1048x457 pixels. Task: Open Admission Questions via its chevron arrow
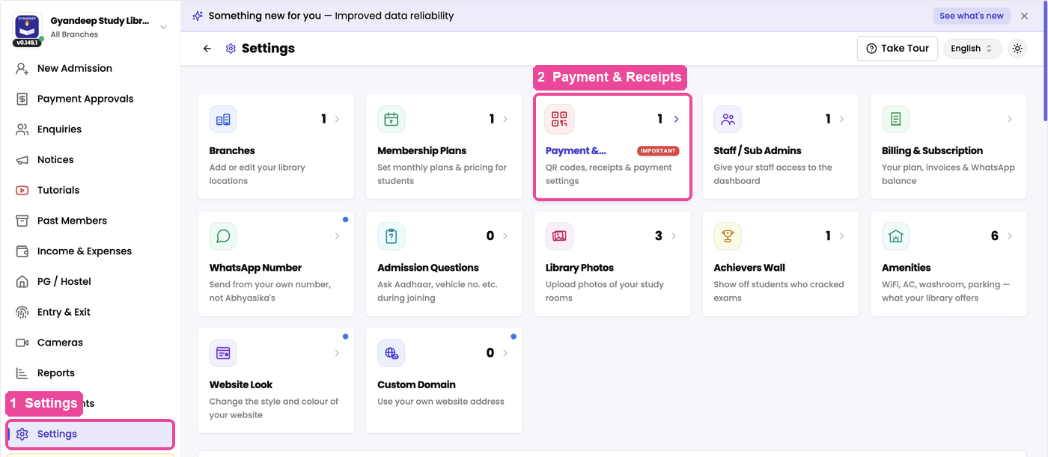pos(505,236)
